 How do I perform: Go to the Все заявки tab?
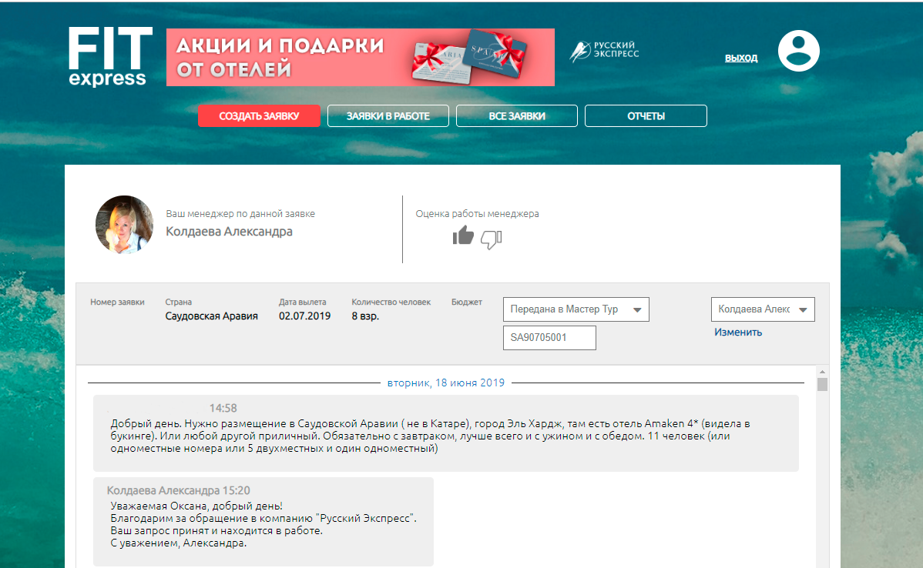[517, 116]
